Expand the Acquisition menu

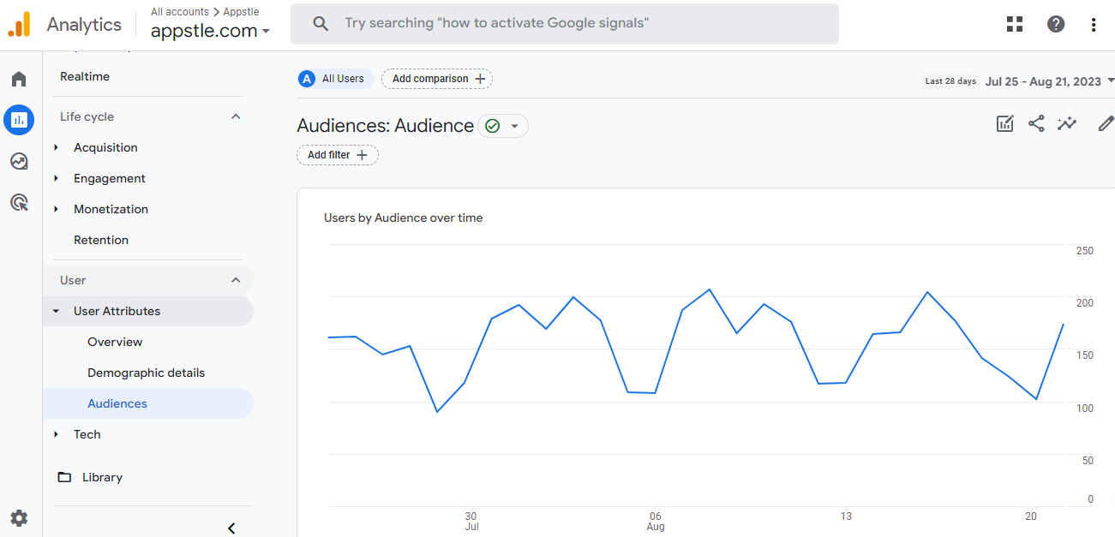[x=57, y=147]
